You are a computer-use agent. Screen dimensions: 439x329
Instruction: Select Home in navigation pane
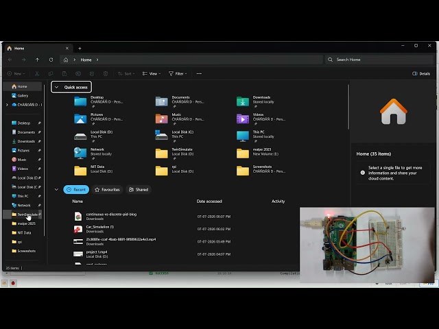pyautogui.click(x=23, y=86)
